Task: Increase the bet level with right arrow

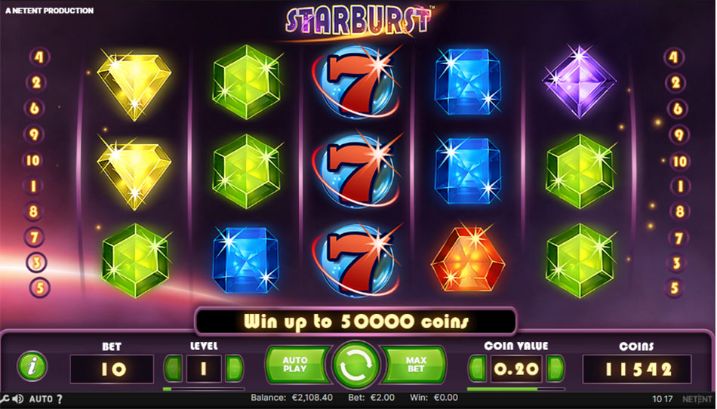Action: (x=234, y=367)
